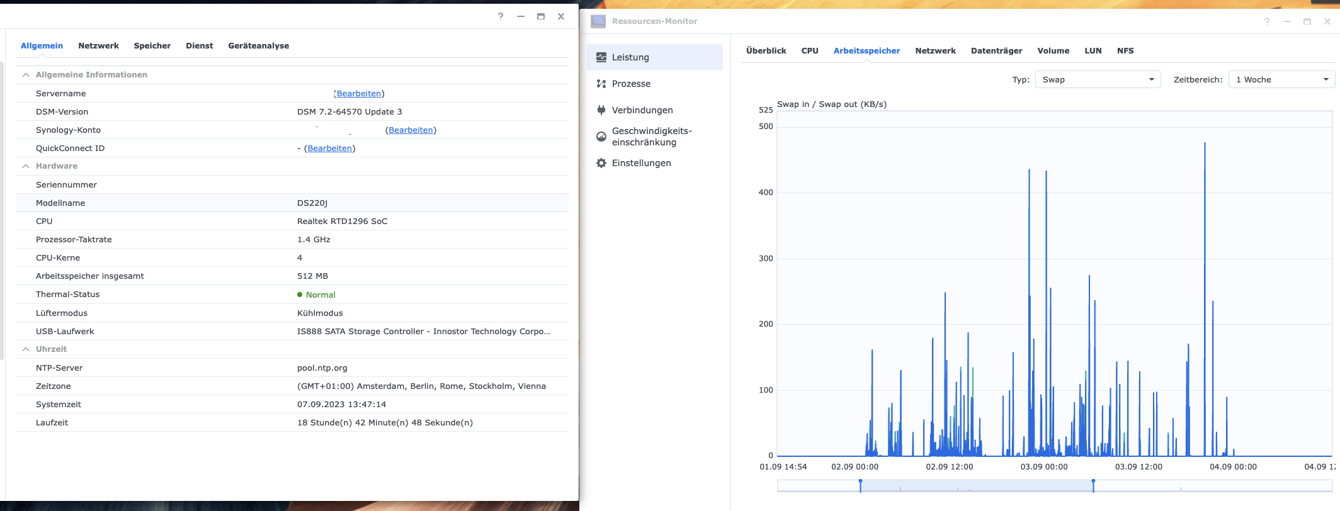
Task: Open the Dienst tab
Action: 200,46
